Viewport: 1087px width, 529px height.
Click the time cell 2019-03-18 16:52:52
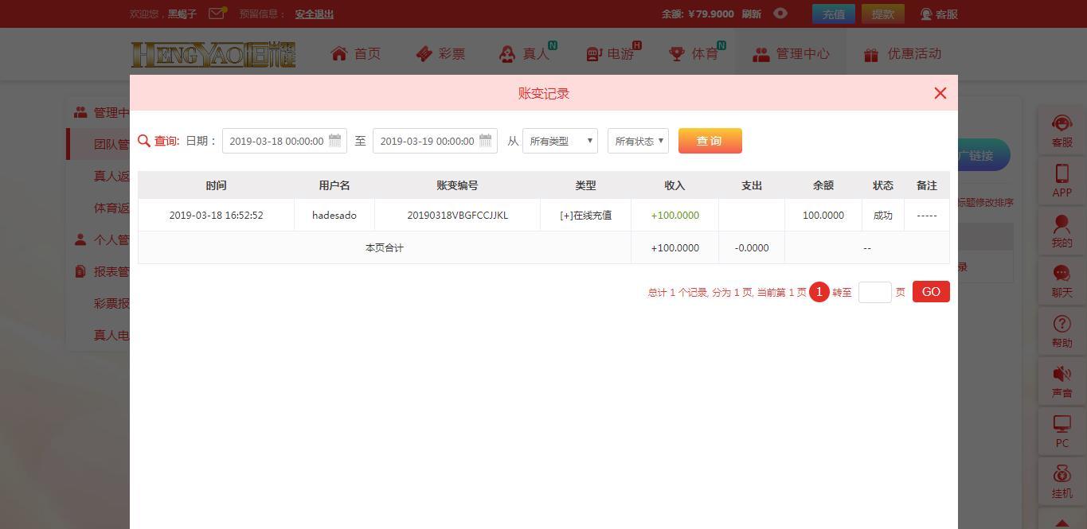(216, 216)
